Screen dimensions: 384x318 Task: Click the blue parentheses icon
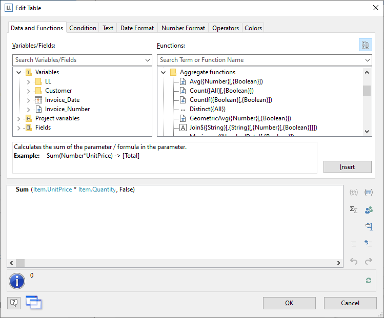coord(368,193)
